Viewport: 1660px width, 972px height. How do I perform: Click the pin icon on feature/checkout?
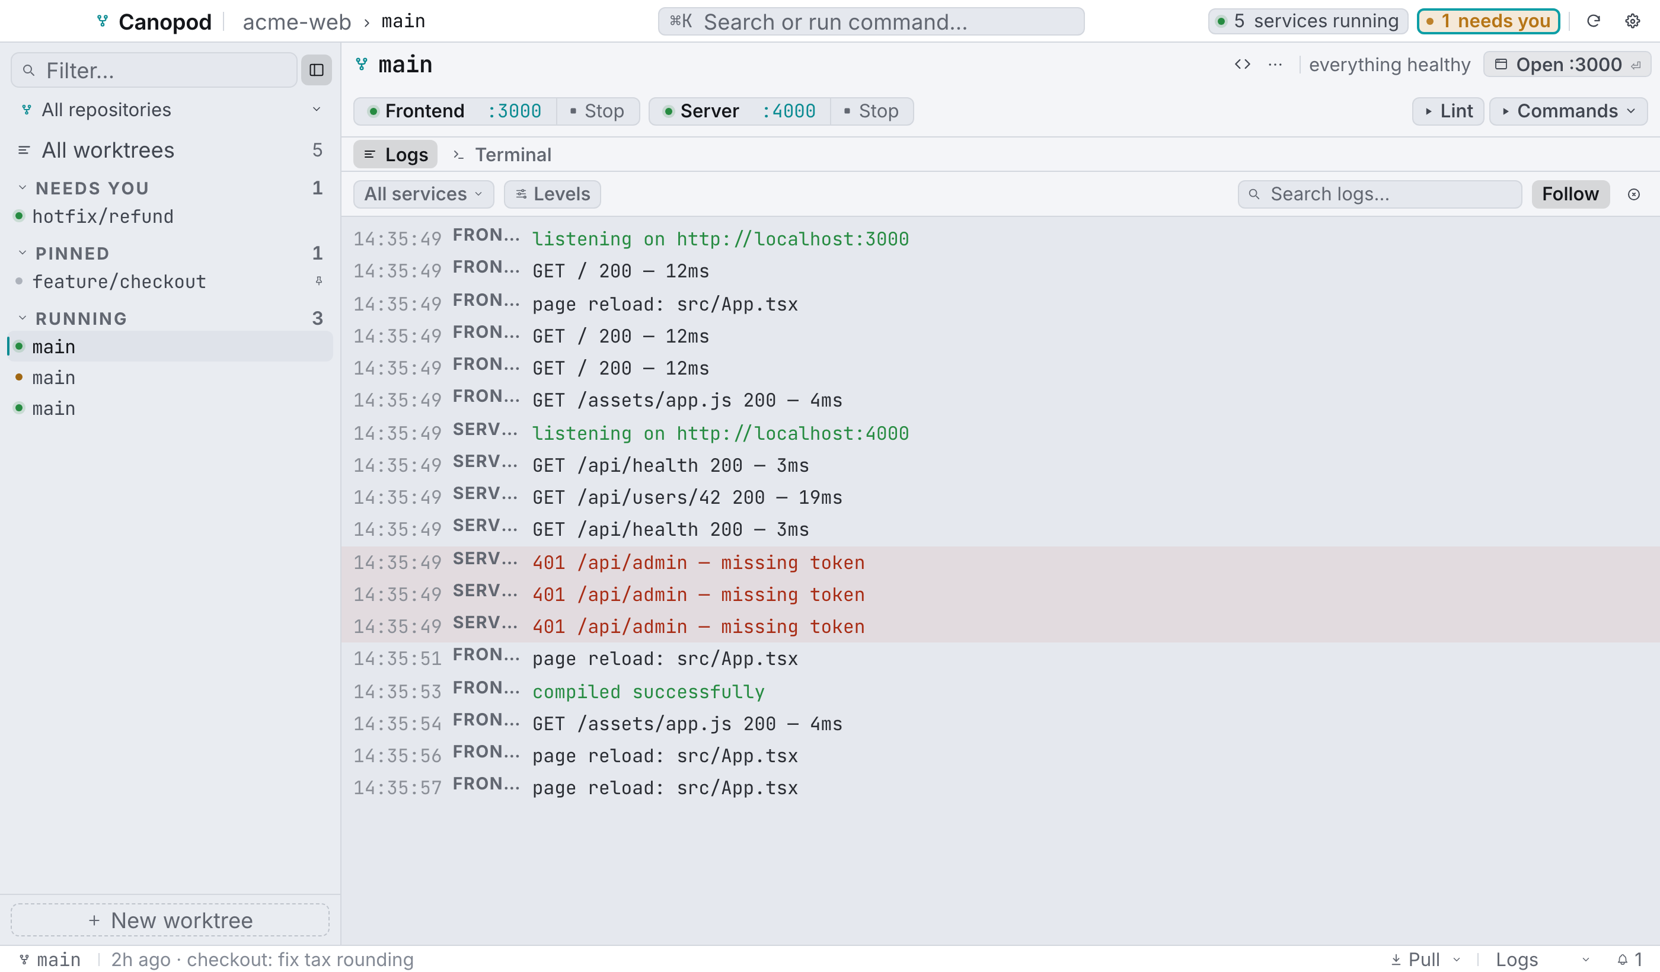pyautogui.click(x=319, y=281)
